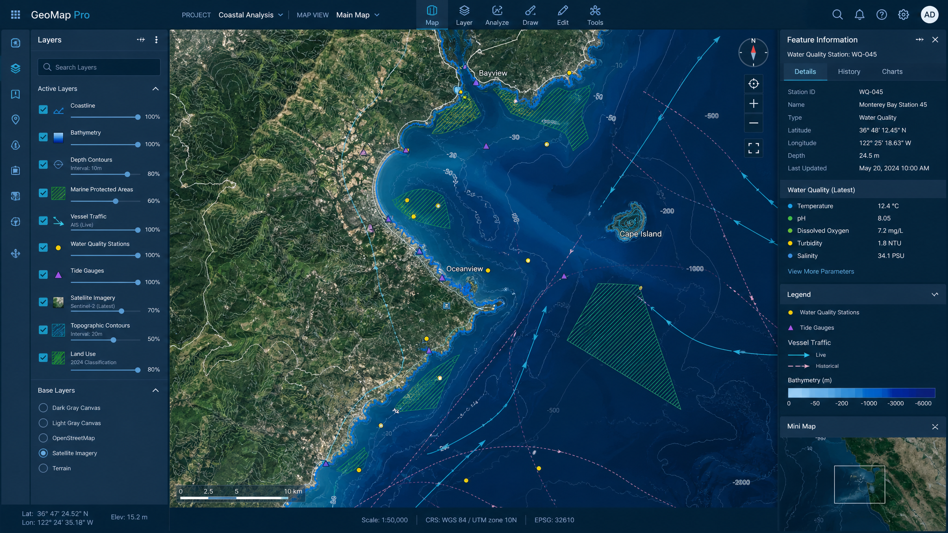948x533 pixels.
Task: Open settings gear icon in header
Action: click(x=904, y=15)
